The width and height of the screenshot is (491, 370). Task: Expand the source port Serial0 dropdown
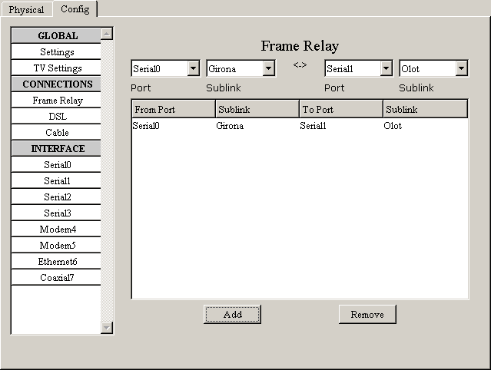coord(193,69)
